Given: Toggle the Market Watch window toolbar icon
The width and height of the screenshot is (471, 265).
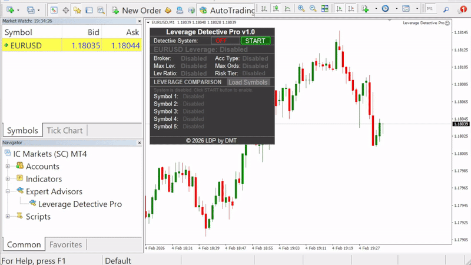Looking at the screenshot, I should pos(54,10).
